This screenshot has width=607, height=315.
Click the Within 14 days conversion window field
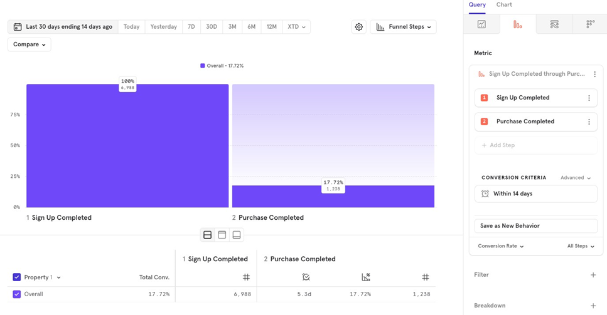pyautogui.click(x=535, y=194)
